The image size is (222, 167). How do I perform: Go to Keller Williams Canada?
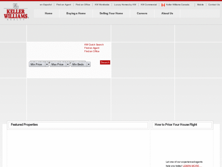(177, 5)
